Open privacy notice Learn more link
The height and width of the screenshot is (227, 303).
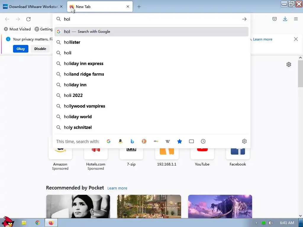point(263,39)
